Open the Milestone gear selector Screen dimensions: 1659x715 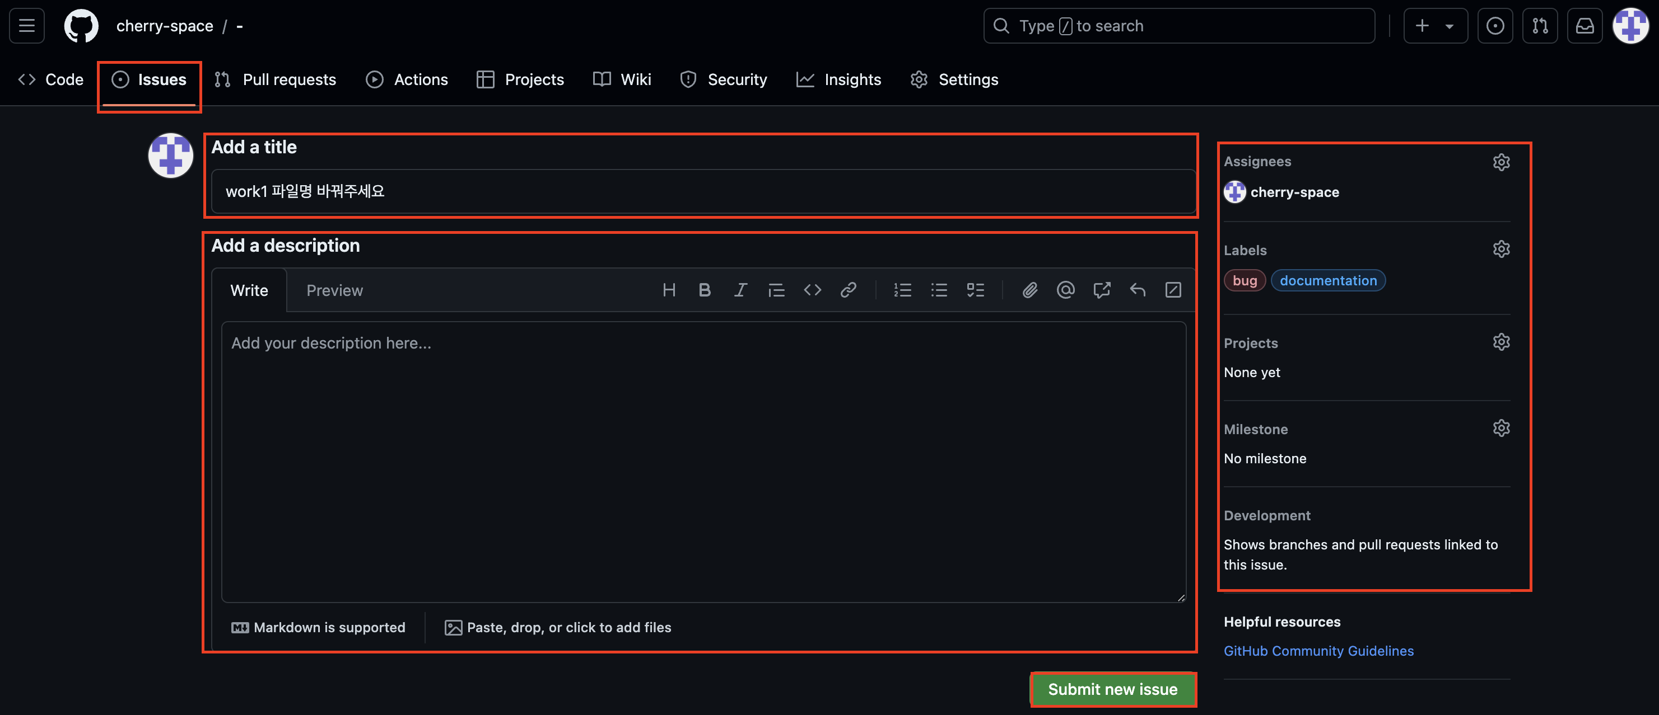(x=1500, y=428)
